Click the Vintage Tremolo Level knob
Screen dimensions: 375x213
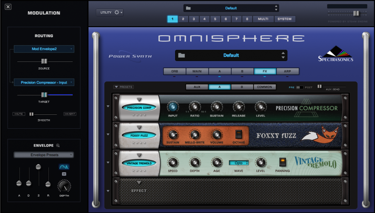261,162
